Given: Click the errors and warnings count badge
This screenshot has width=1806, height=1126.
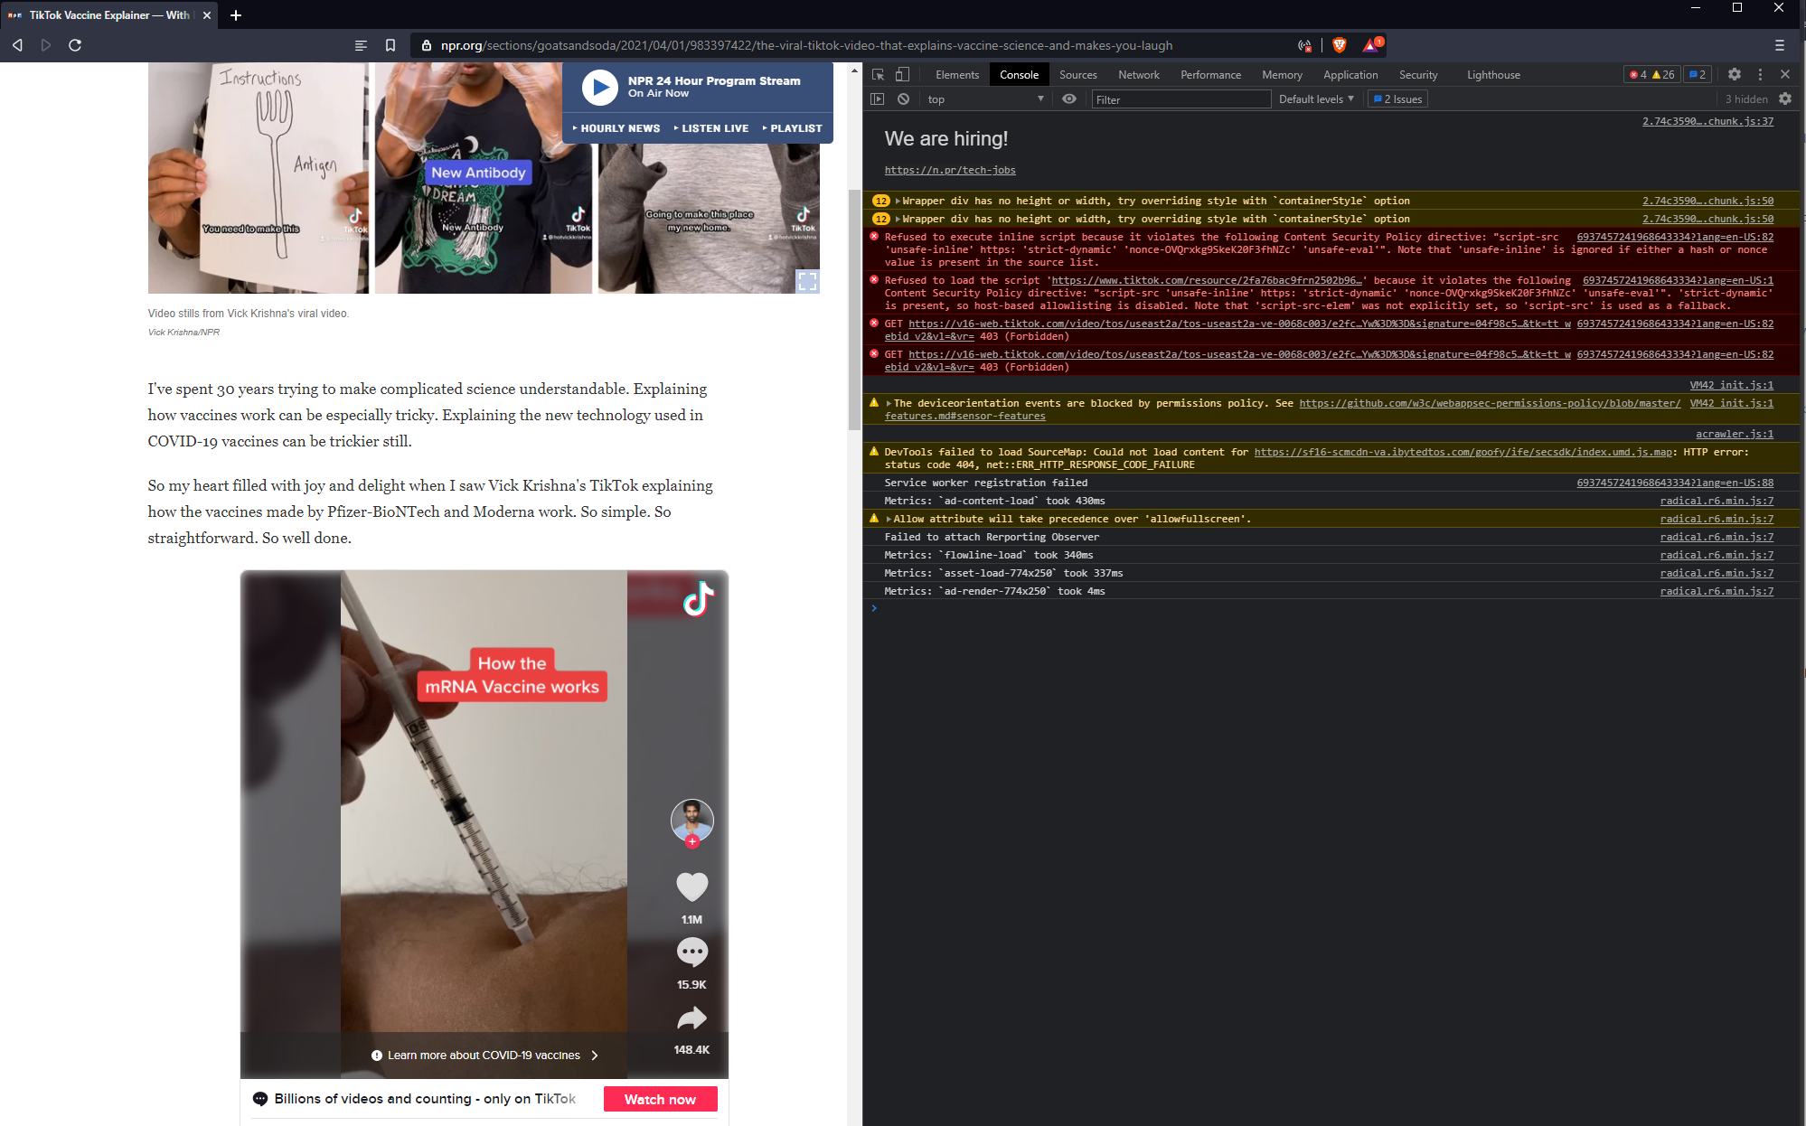Looking at the screenshot, I should pos(1651,75).
